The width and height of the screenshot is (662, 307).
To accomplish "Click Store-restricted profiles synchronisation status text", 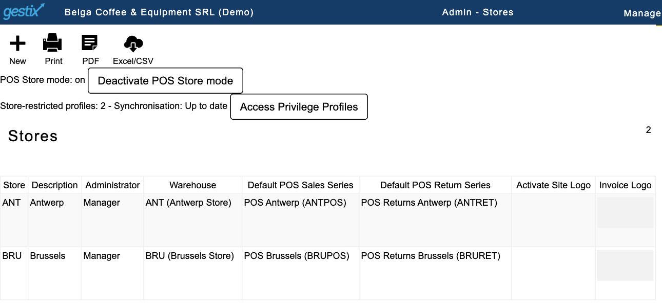I will (114, 106).
